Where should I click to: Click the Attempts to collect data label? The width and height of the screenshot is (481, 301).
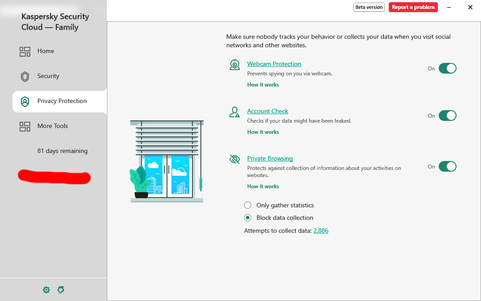277,231
